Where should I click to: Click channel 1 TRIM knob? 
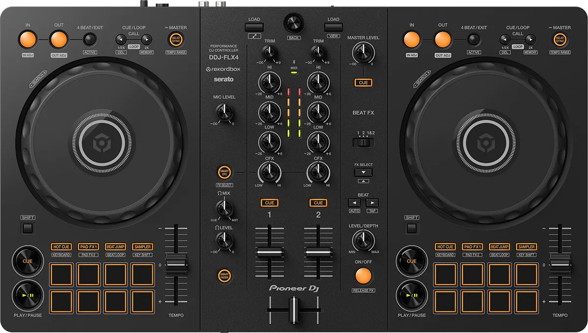(270, 52)
